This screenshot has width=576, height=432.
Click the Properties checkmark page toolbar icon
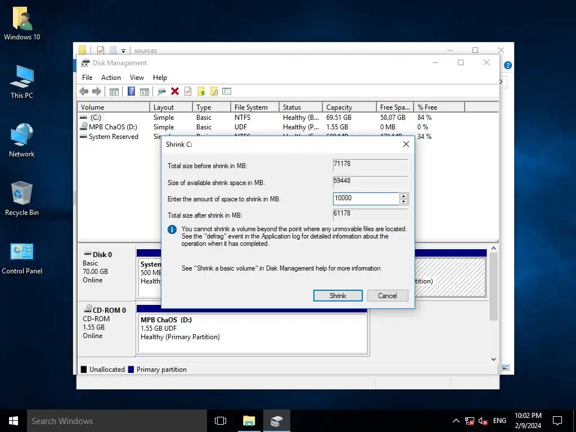click(x=188, y=91)
